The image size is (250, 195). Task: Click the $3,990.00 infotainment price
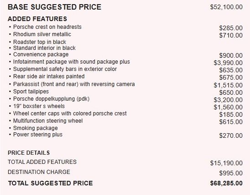[x=228, y=63]
